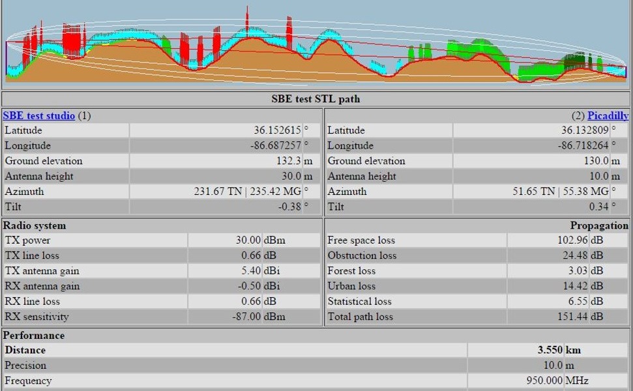Screen dimensions: 633x391
Task: Select ground elevation value 130.0
Action: (596, 161)
